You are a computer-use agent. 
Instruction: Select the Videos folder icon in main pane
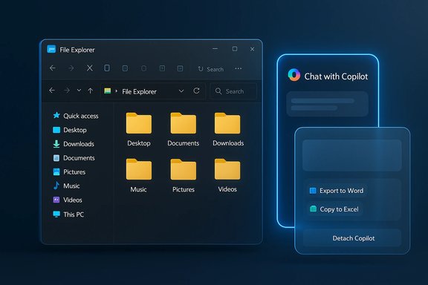point(227,169)
